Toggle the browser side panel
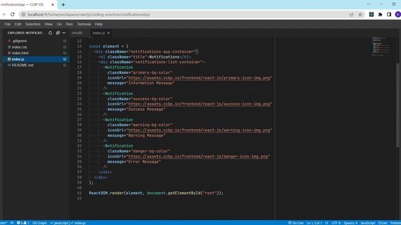This screenshot has height=225, width=401. (389, 14)
